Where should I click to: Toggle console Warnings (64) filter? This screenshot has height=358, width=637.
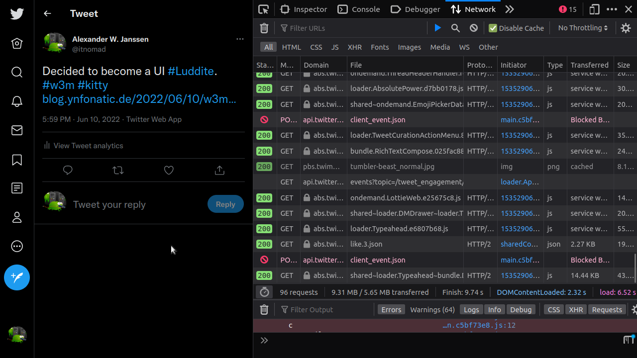[x=432, y=310]
